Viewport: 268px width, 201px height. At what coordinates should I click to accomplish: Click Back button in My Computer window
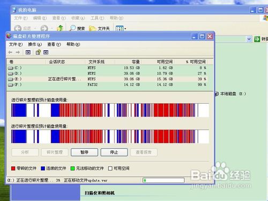pyautogui.click(x=18, y=28)
